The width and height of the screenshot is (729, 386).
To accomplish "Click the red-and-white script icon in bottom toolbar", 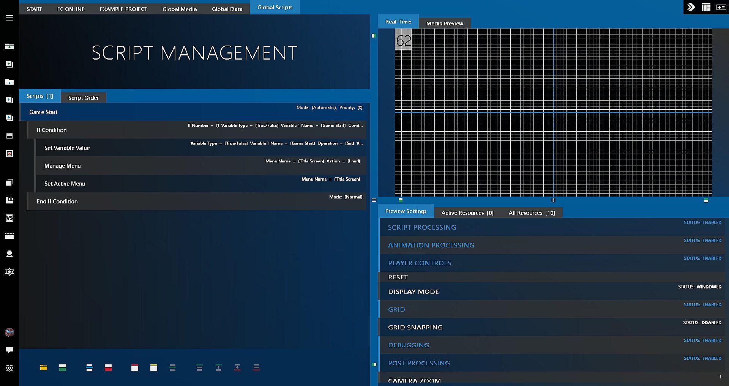I will coord(108,367).
